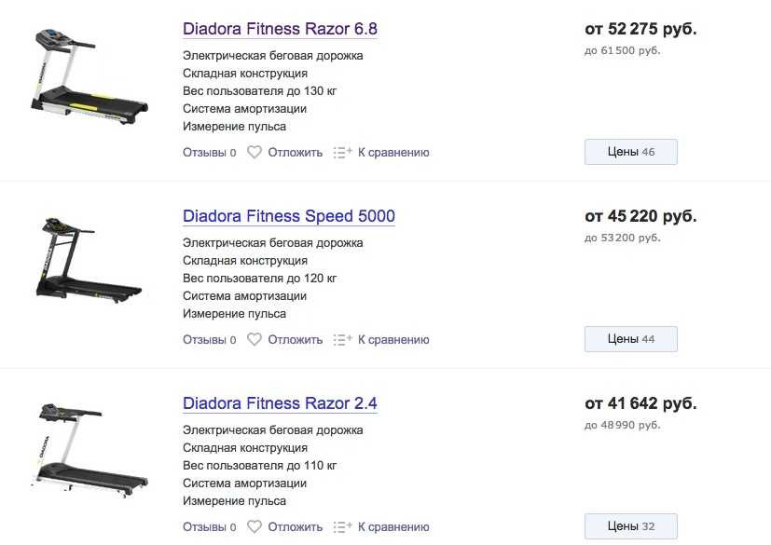Open Diadora Fitness Speed 5000 link
Image resolution: width=771 pixels, height=545 pixels.
click(289, 216)
